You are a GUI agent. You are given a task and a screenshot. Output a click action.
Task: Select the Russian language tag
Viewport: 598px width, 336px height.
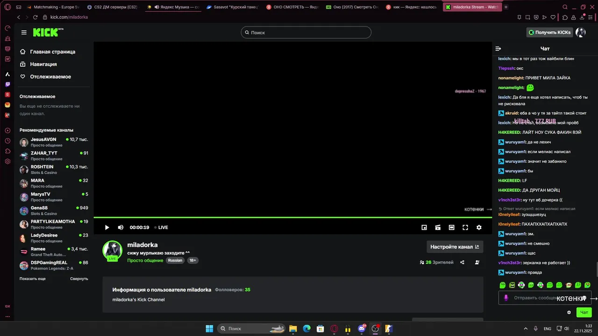coord(175,260)
